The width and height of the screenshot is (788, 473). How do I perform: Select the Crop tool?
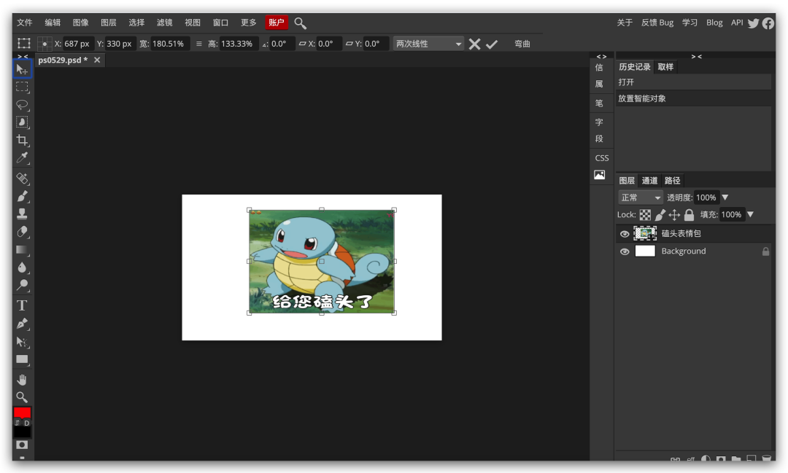click(22, 140)
